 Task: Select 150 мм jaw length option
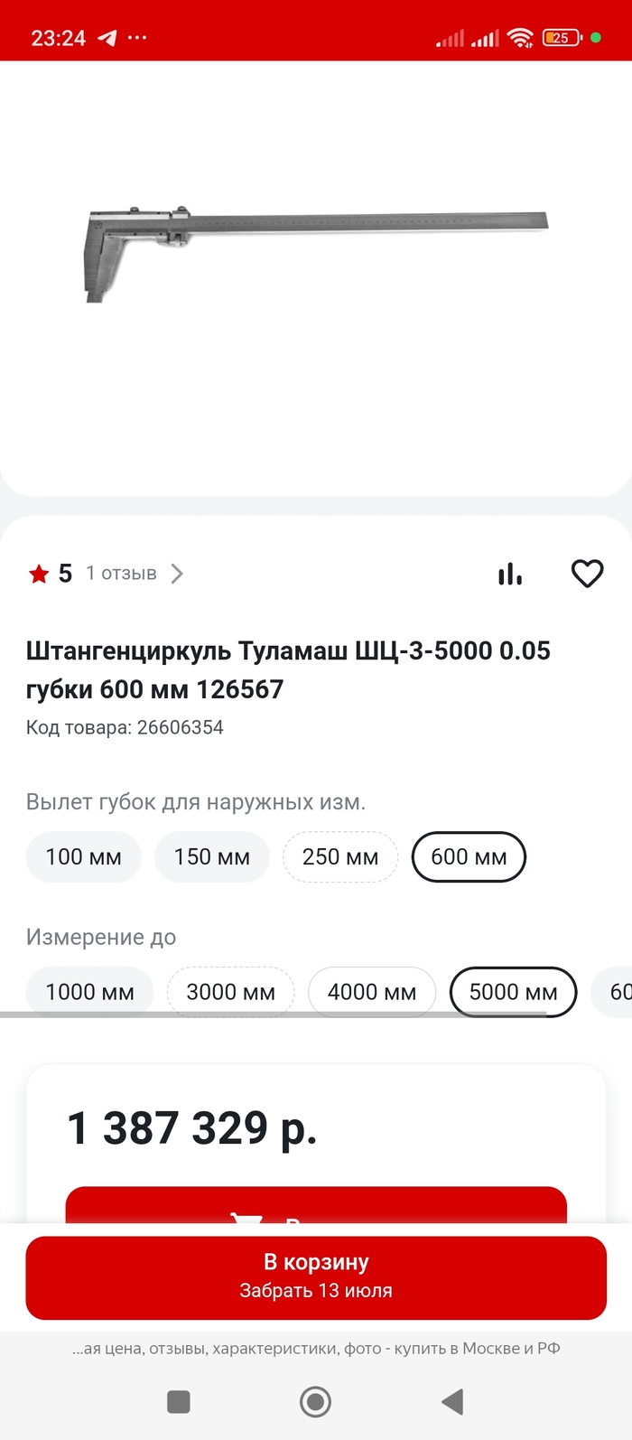coord(212,856)
